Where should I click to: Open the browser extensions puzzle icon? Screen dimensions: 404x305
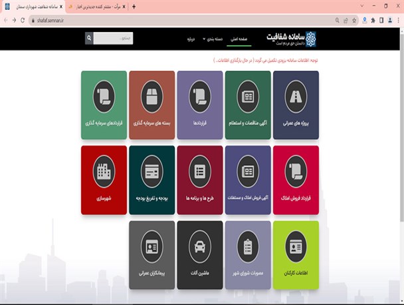(x=373, y=21)
